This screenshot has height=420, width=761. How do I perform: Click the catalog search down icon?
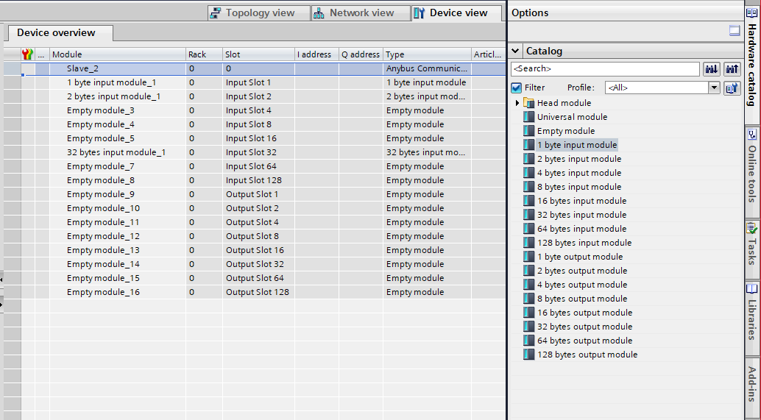point(712,69)
